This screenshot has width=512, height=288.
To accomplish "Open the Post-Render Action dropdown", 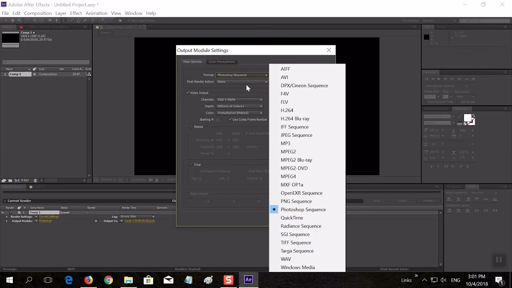I will point(242,82).
